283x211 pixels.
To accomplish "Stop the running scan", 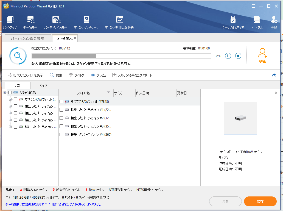I will click(238, 56).
